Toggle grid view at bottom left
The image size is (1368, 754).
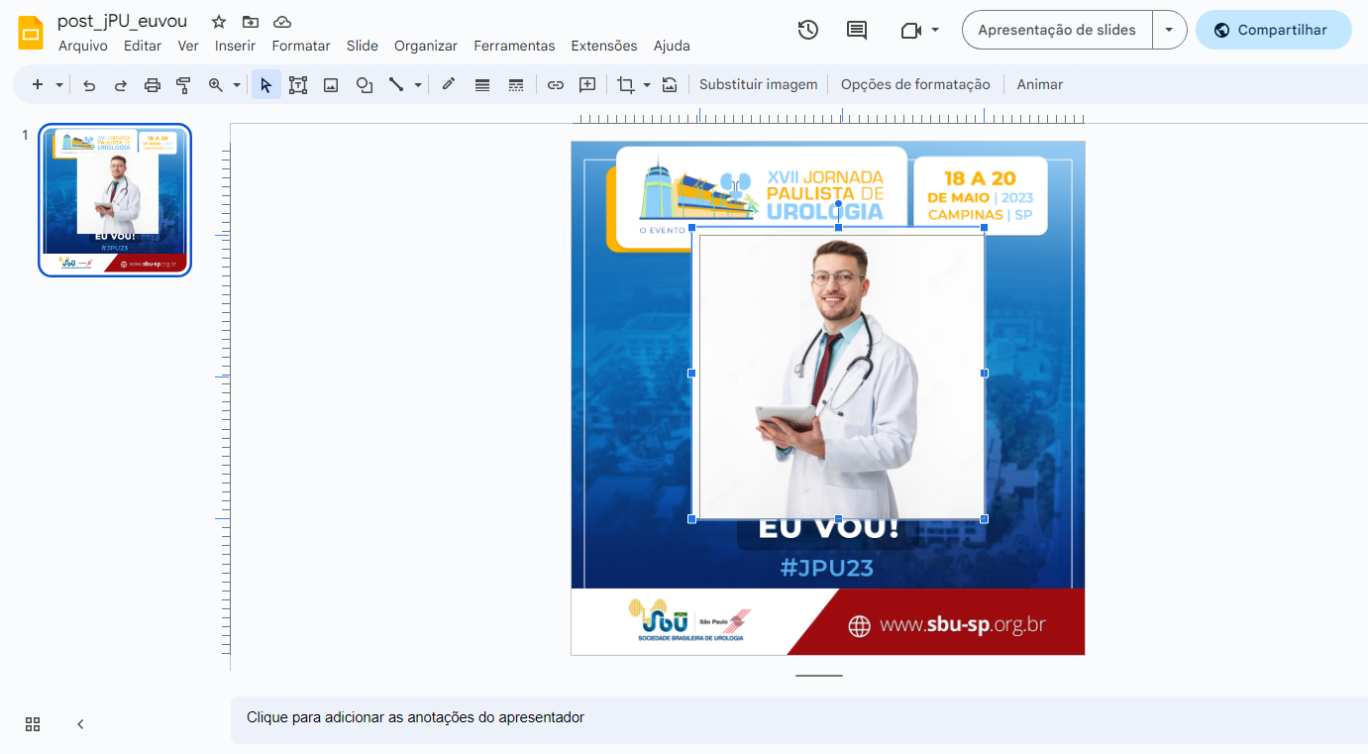pyautogui.click(x=33, y=724)
